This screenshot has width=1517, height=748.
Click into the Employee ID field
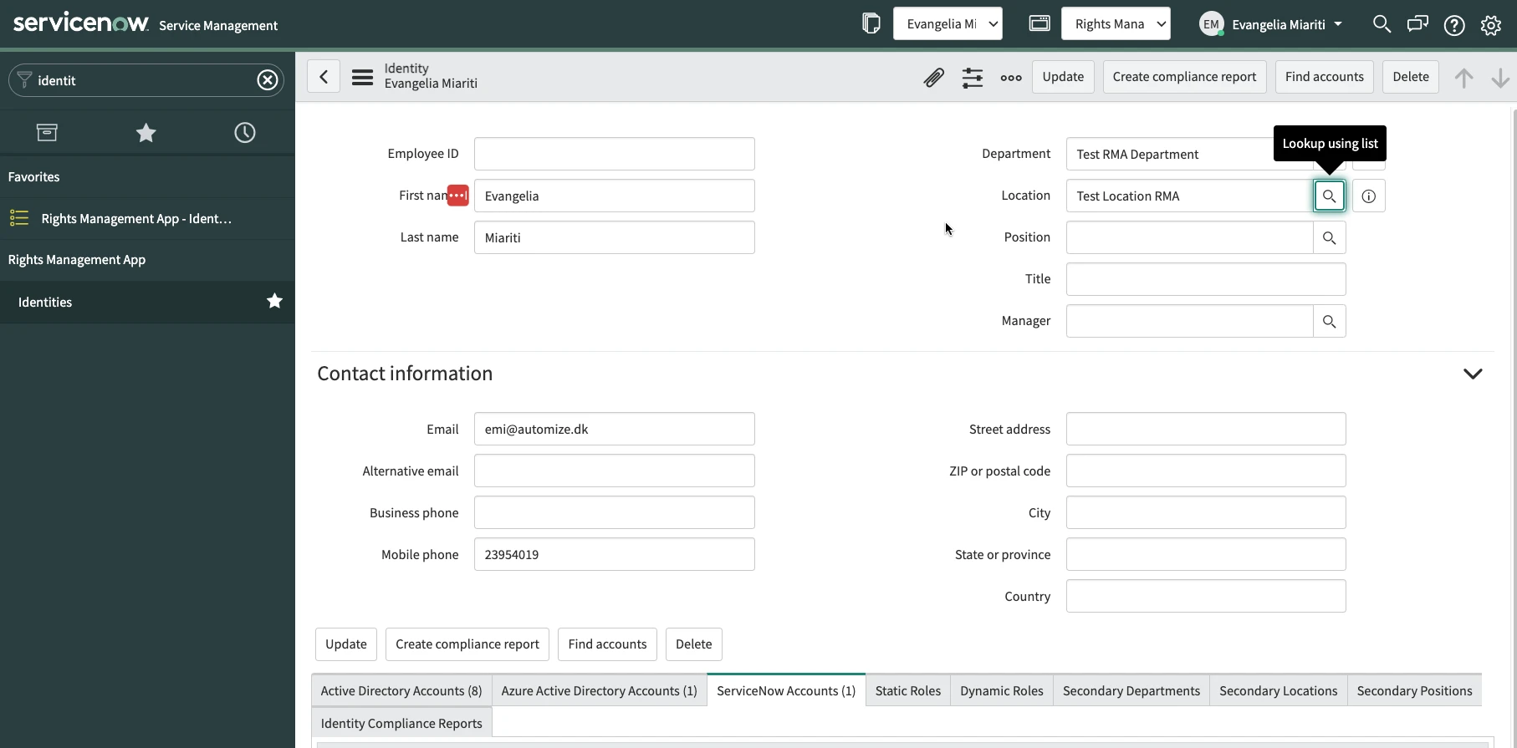[x=614, y=155]
